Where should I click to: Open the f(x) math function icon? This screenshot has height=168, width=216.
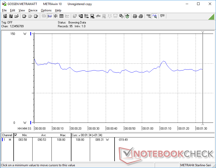pos(98,16)
